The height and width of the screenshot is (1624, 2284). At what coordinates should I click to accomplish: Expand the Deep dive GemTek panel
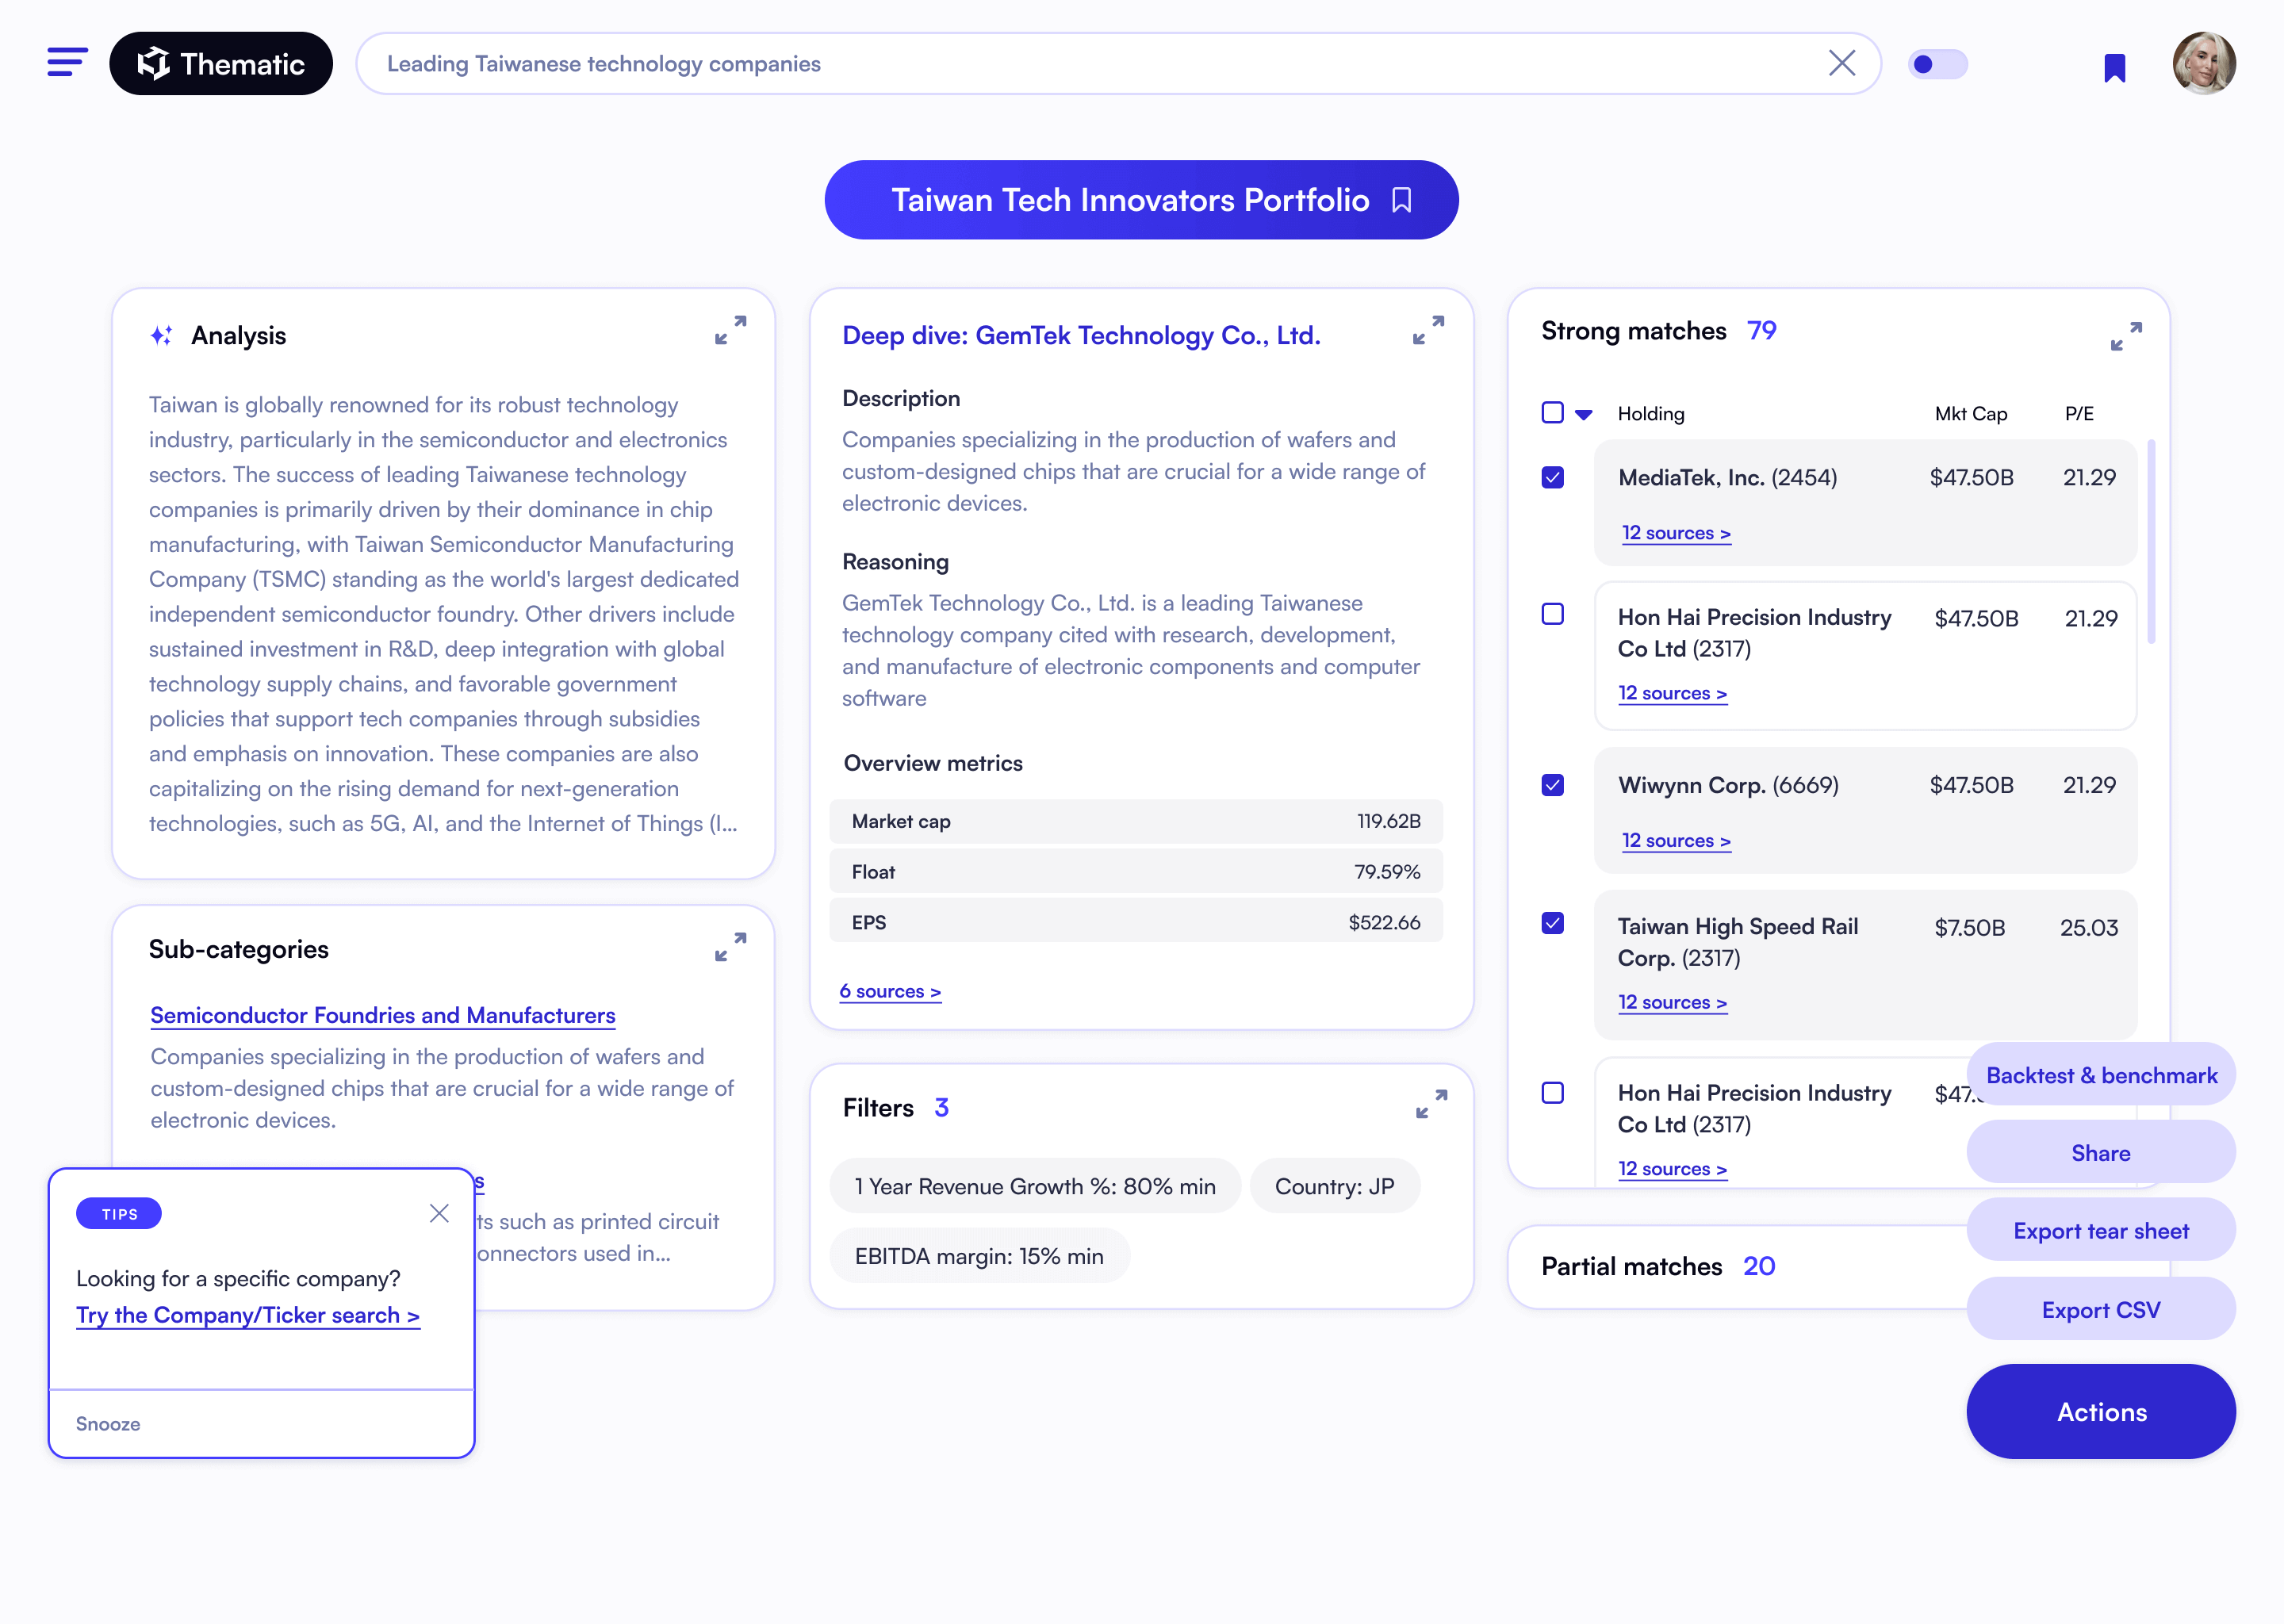1428,330
